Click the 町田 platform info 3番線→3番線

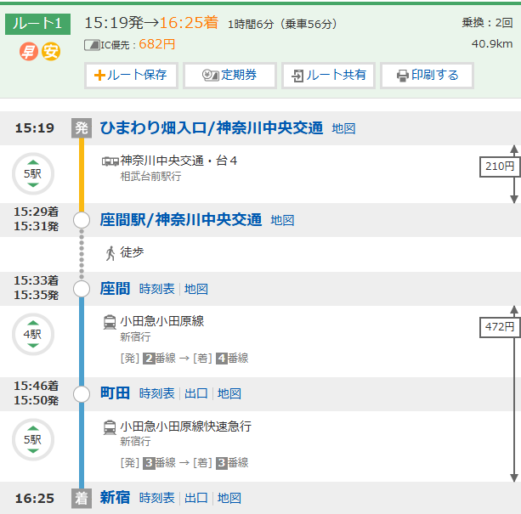184,463
